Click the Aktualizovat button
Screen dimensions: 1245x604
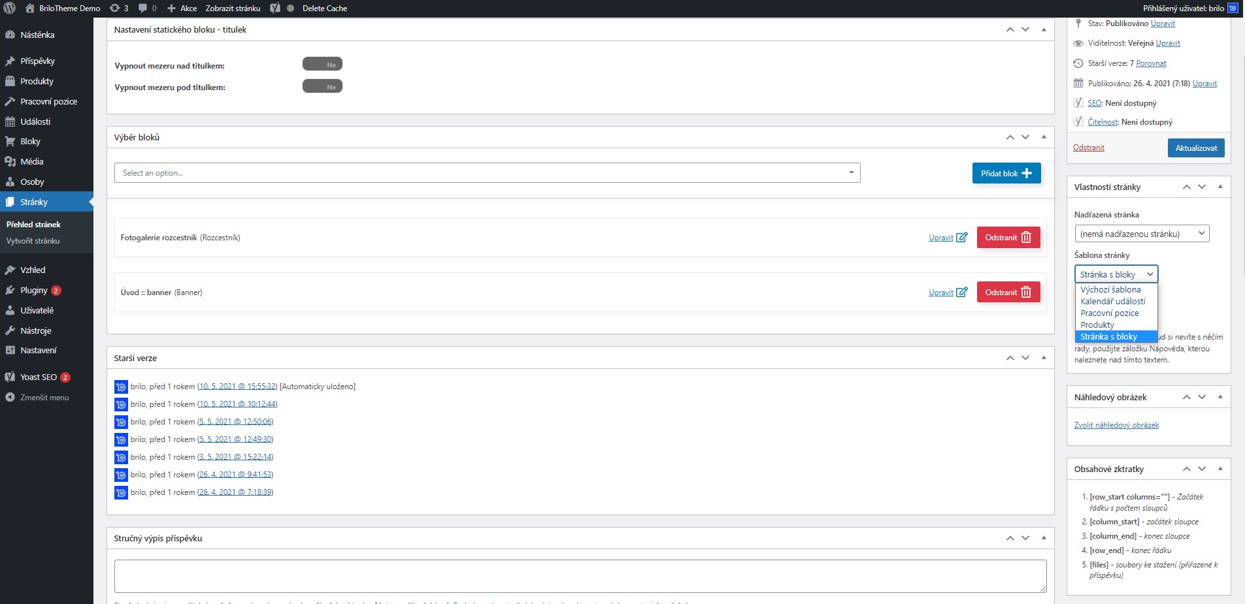pos(1195,148)
